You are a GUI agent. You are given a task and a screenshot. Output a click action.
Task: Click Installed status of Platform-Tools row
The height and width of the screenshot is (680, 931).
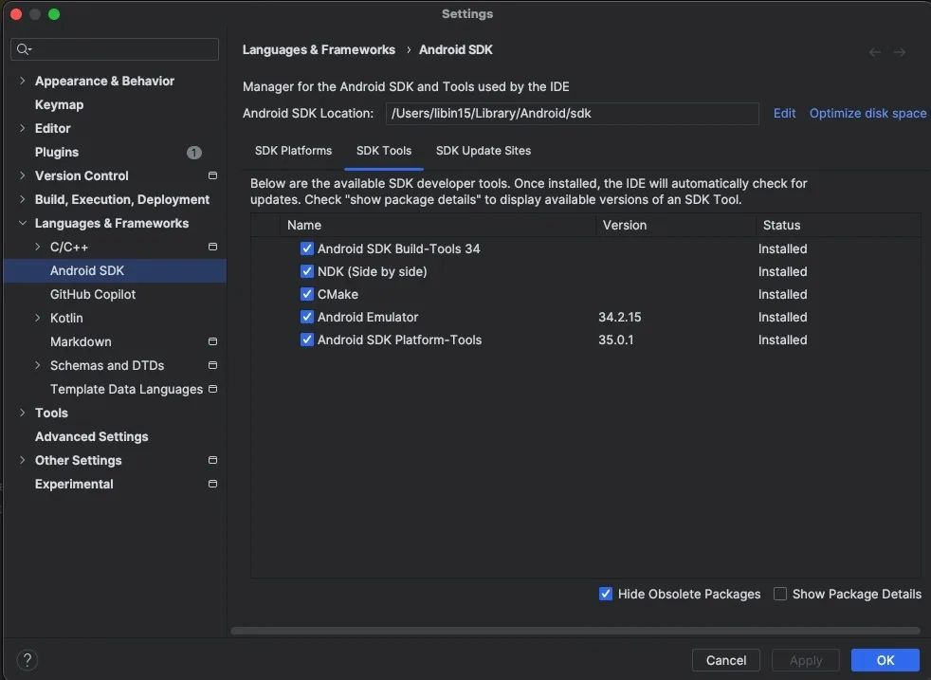pyautogui.click(x=782, y=340)
